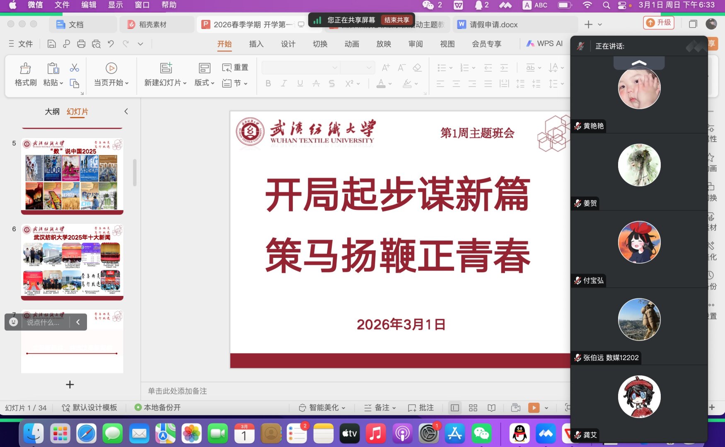Switch to slide sorter grid view
This screenshot has width=725, height=447.
[473, 408]
